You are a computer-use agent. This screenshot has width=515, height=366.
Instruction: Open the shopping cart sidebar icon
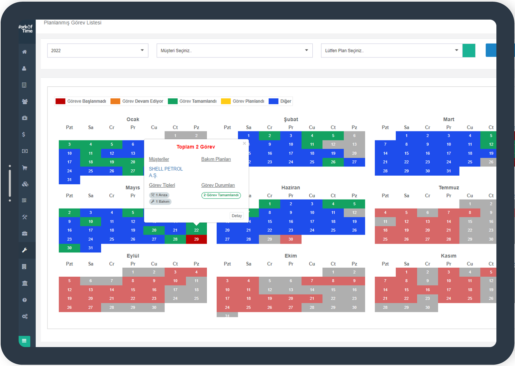[25, 168]
